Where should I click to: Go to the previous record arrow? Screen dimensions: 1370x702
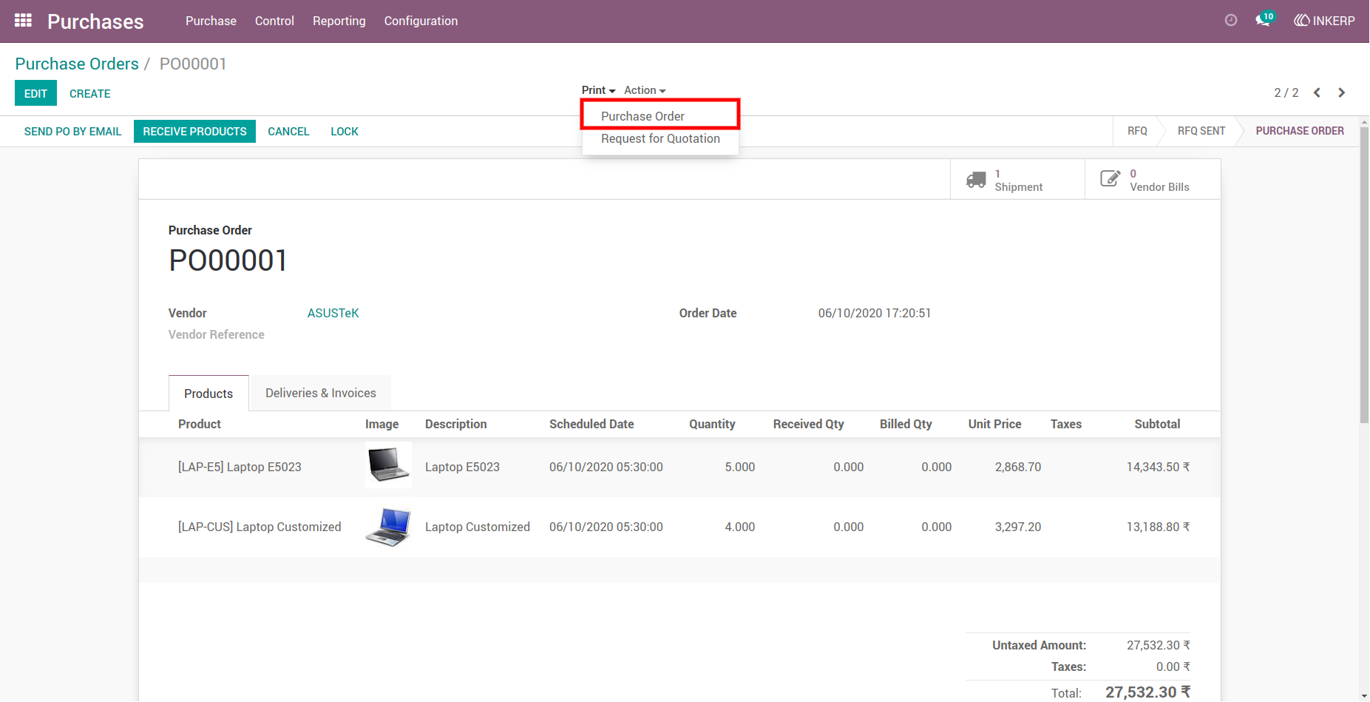click(x=1317, y=92)
